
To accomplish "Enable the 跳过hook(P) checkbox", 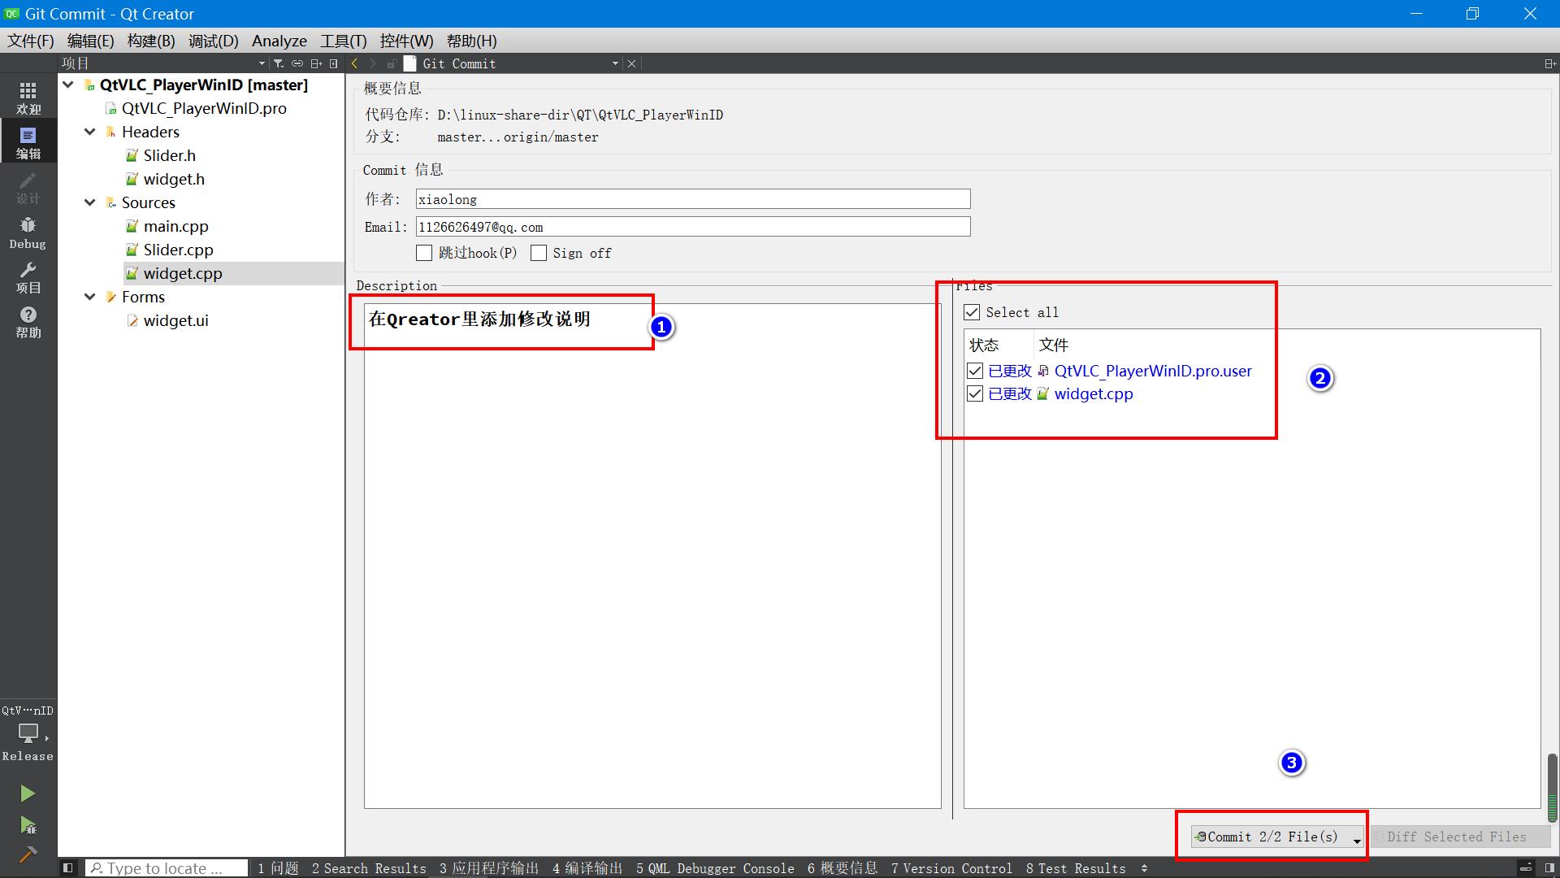I will pyautogui.click(x=424, y=253).
